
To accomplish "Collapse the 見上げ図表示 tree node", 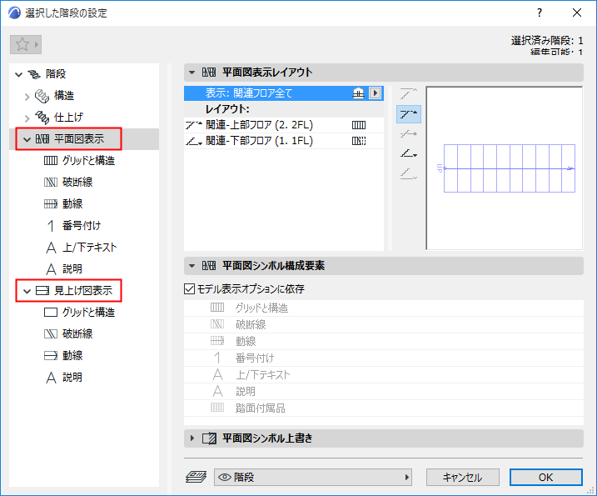I will (27, 291).
